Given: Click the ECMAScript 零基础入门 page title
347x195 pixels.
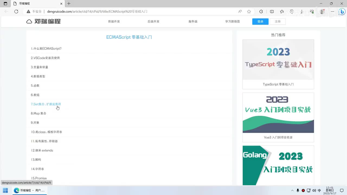Looking at the screenshot, I should pos(129,37).
